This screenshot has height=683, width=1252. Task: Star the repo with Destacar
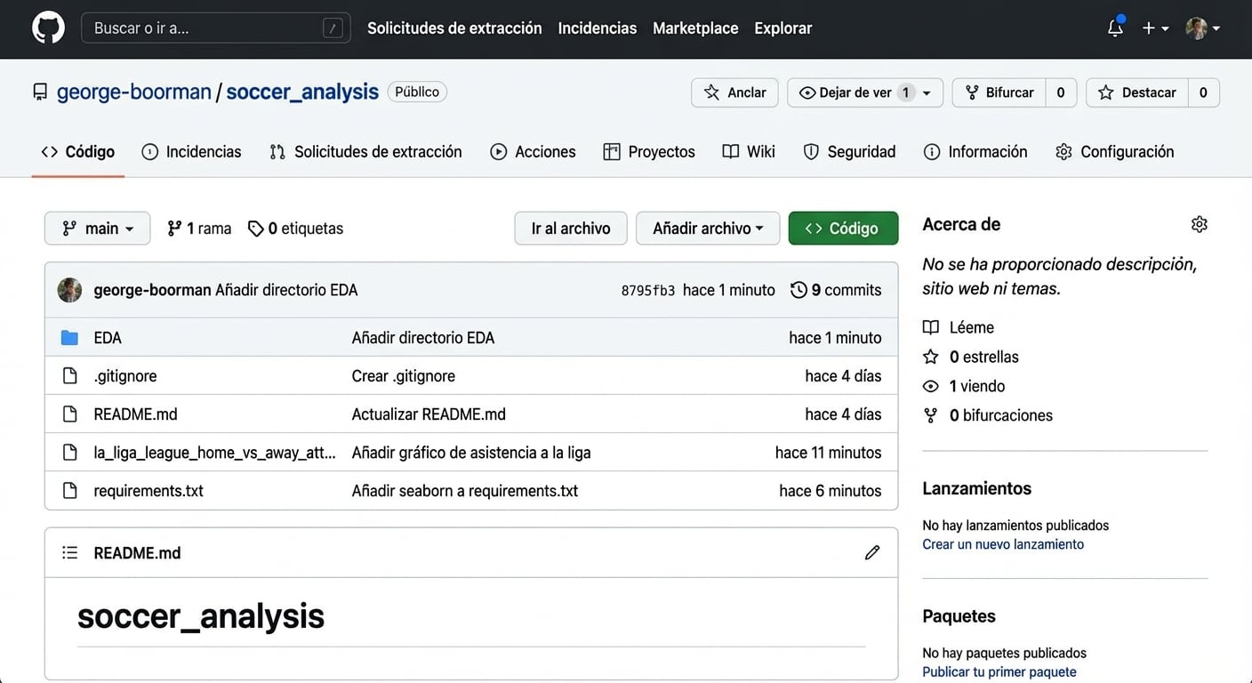[x=1137, y=92]
